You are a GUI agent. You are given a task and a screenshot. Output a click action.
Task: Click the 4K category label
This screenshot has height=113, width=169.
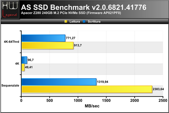[17, 64]
